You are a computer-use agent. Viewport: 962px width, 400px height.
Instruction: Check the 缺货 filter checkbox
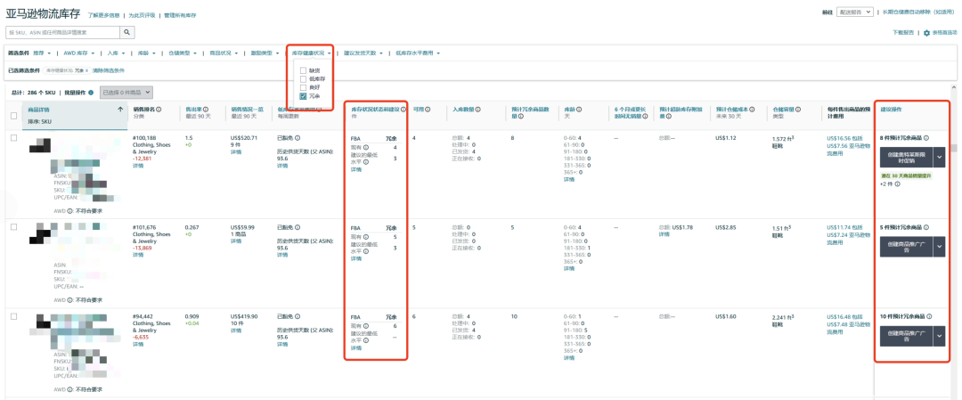point(304,70)
